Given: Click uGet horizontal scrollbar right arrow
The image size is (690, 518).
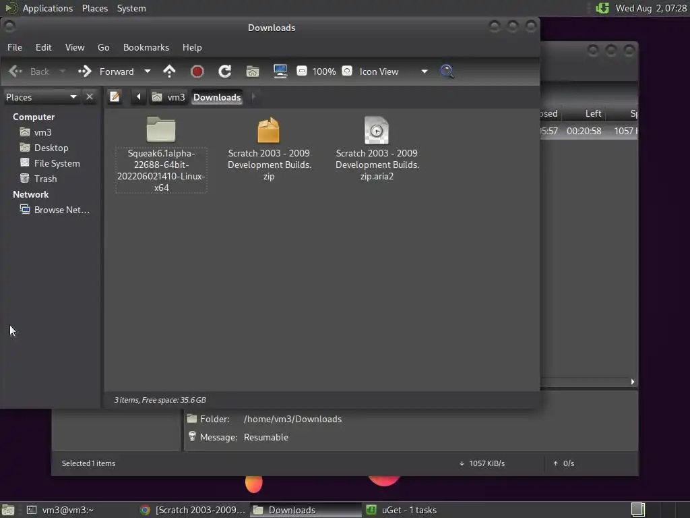Looking at the screenshot, I should click(633, 382).
